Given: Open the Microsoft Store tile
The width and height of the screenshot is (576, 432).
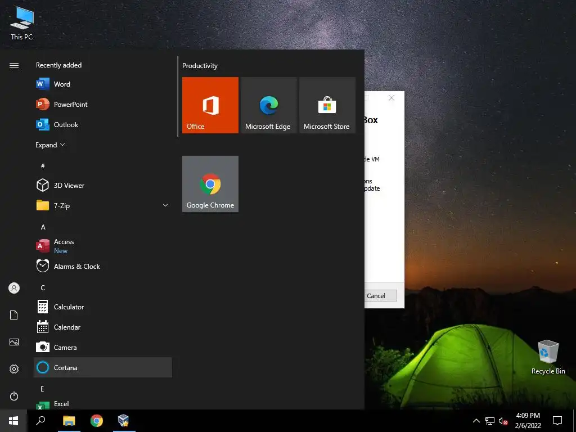Looking at the screenshot, I should click(x=327, y=105).
